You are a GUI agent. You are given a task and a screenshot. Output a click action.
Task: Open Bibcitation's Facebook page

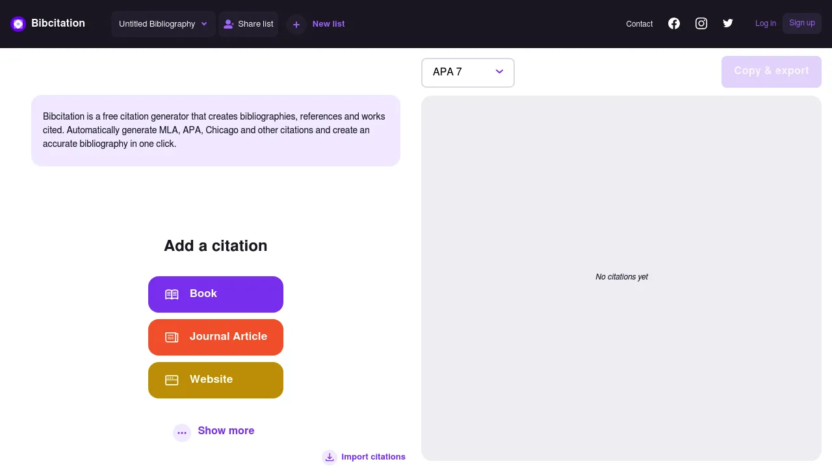click(674, 23)
